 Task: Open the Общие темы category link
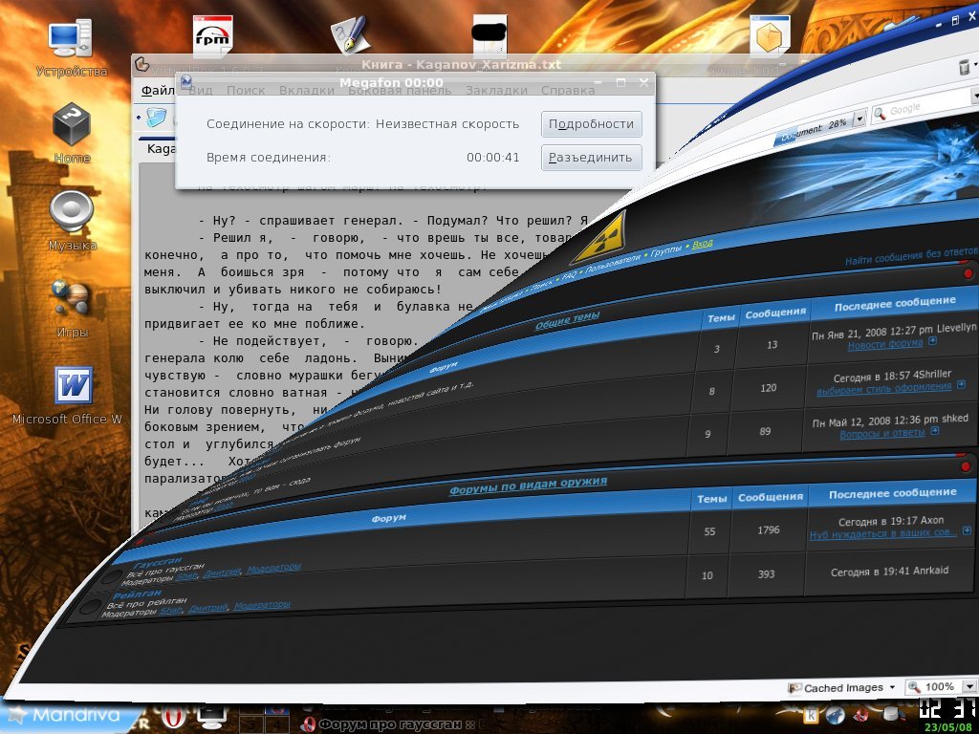567,319
